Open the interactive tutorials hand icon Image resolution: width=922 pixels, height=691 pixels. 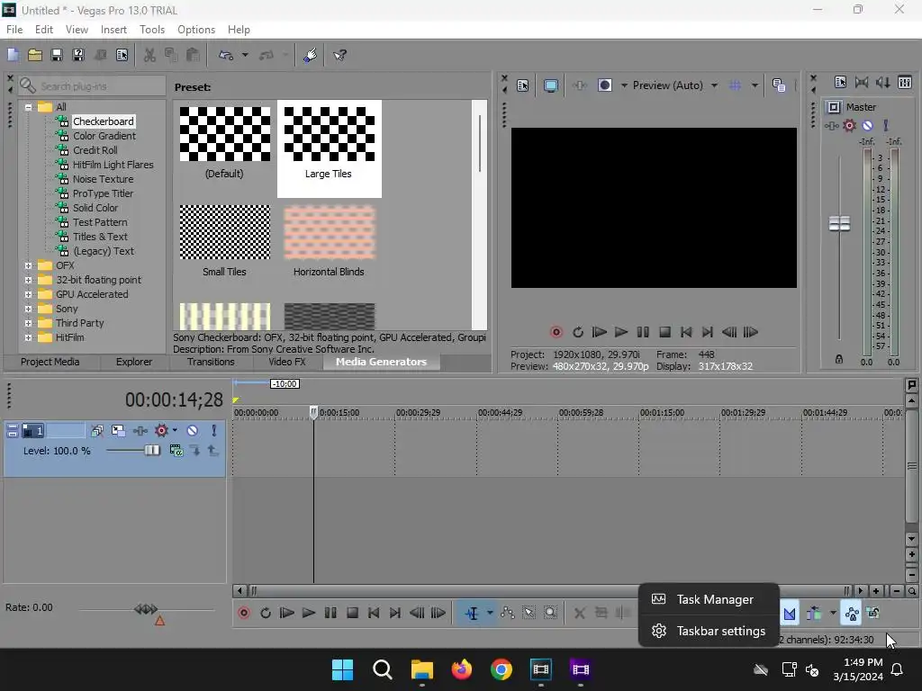tap(311, 55)
